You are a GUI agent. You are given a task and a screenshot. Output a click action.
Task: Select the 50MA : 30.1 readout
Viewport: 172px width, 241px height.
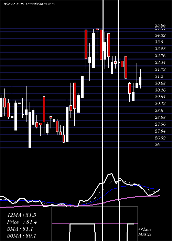(x=21, y=235)
